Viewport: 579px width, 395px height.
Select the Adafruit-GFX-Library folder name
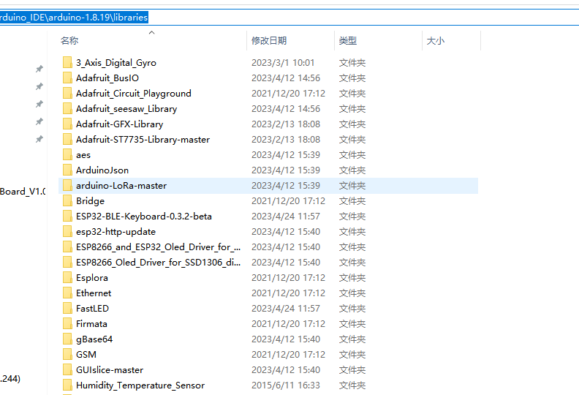click(x=120, y=124)
